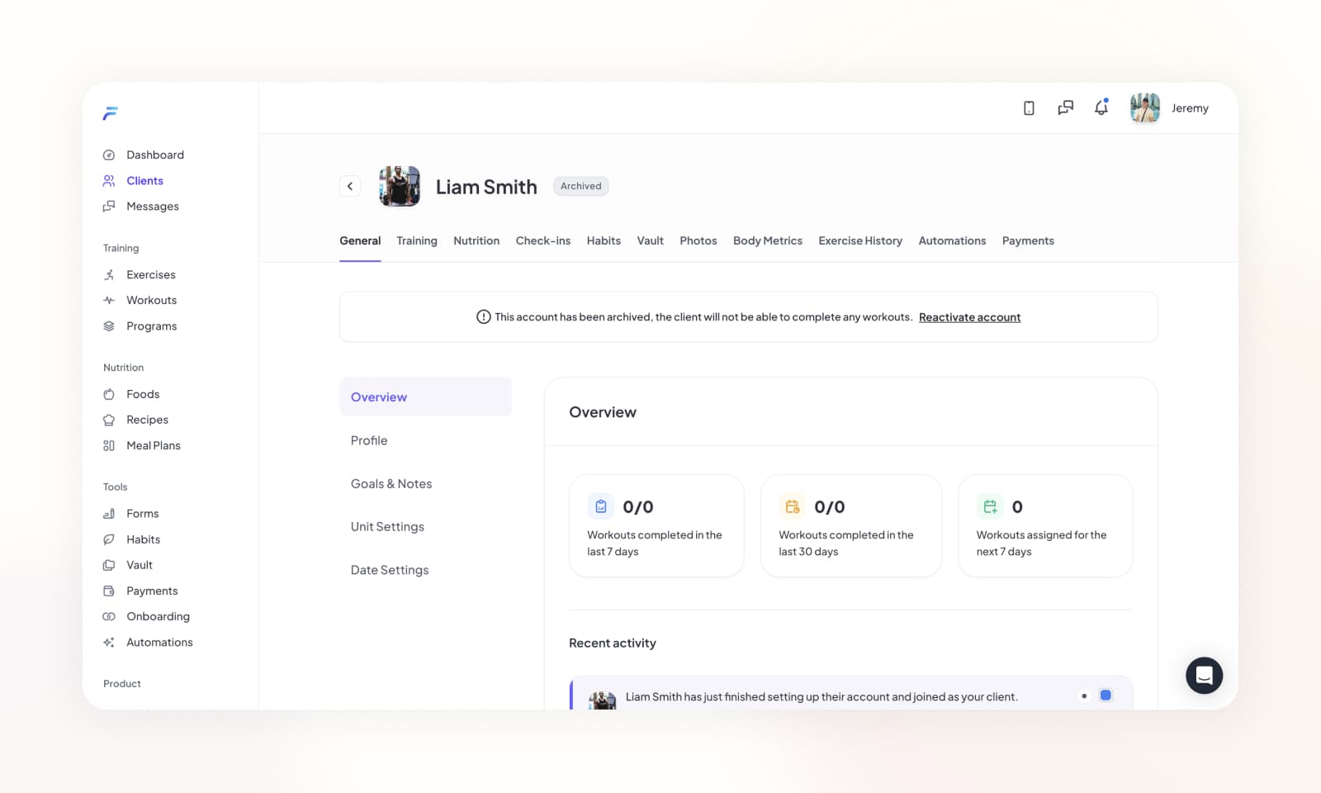Open Jeremy's user profile avatar
Screen dimensions: 1321x793
tap(1144, 108)
